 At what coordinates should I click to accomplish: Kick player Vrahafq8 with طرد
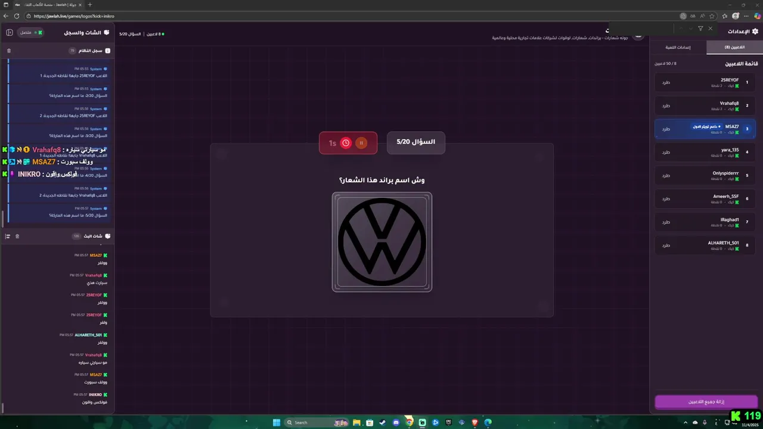666,105
